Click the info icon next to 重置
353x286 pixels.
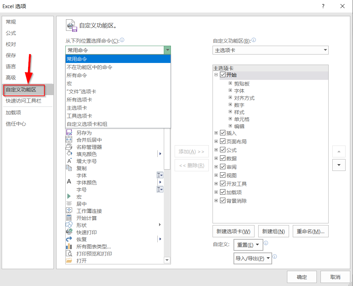266,243
